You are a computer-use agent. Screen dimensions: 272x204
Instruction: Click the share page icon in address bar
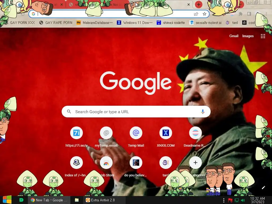[196, 14]
